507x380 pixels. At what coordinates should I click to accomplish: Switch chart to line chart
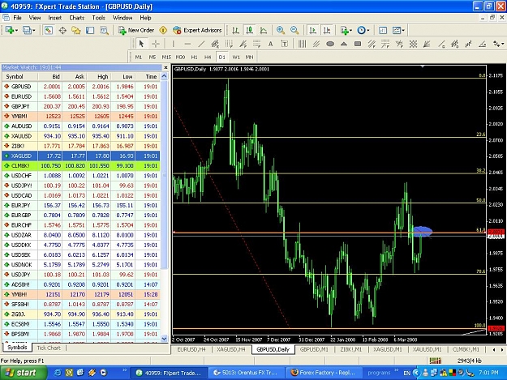point(264,30)
